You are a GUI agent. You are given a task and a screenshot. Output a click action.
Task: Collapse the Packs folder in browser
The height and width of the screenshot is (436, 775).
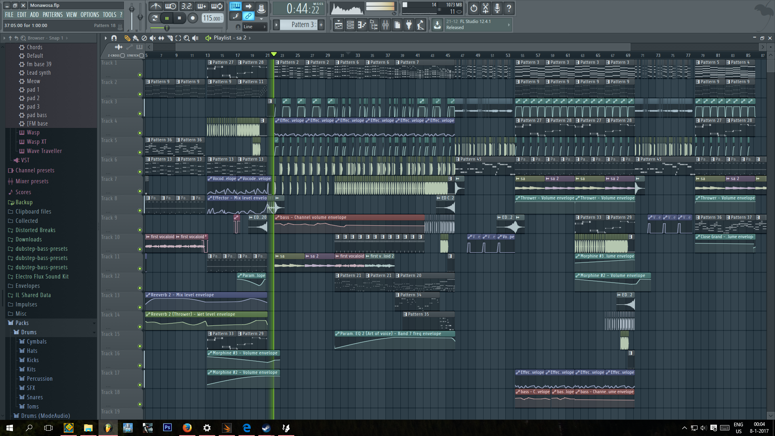tap(22, 323)
